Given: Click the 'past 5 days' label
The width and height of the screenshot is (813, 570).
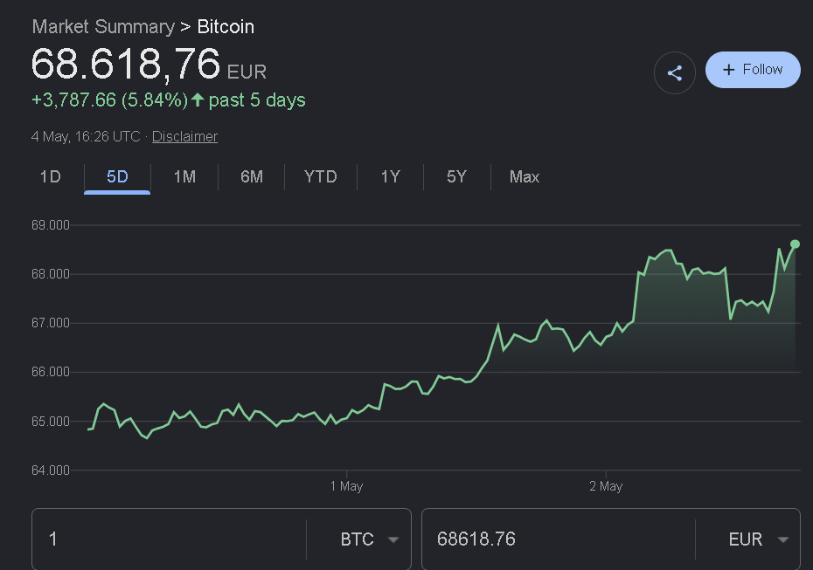Looking at the screenshot, I should point(257,100).
